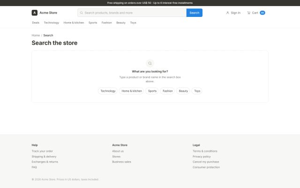Click the Acme Store footer heading
Screen dimensions: 300x188
coord(120,145)
